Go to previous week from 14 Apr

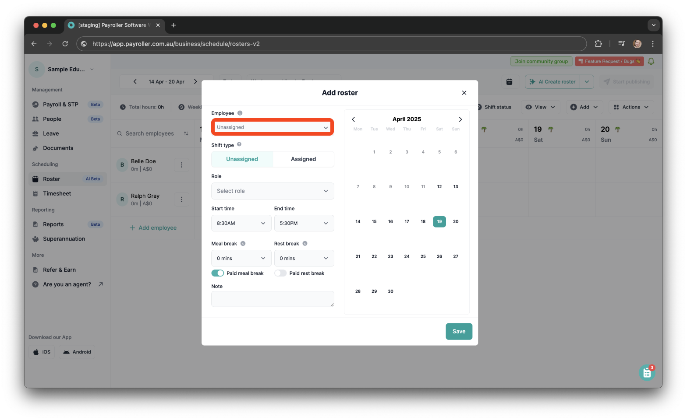click(x=135, y=82)
